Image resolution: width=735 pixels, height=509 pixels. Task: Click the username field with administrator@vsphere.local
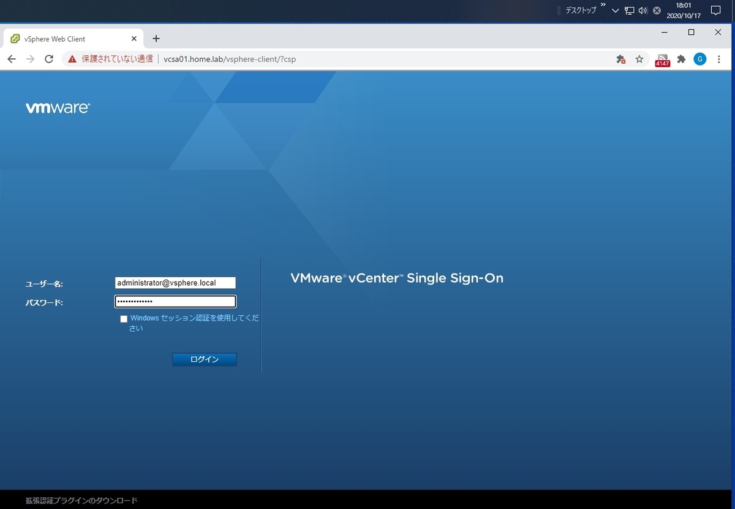pyautogui.click(x=175, y=283)
